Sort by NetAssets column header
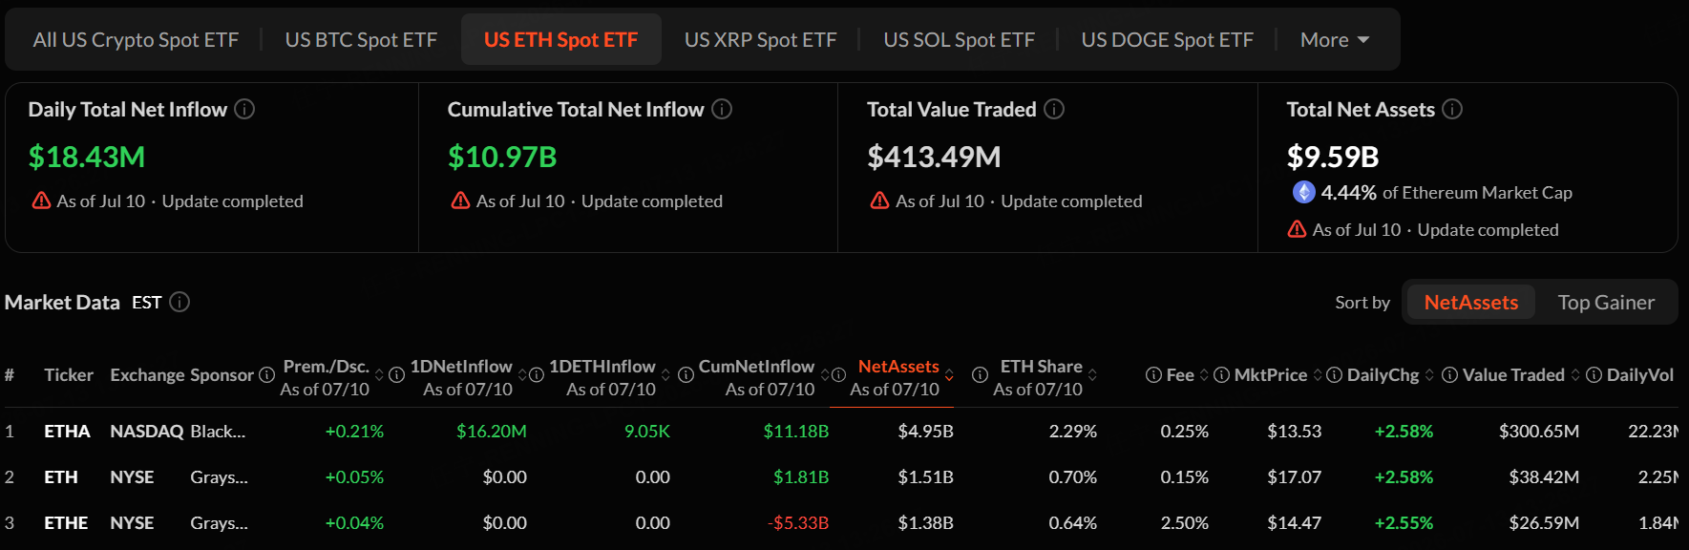 pyautogui.click(x=898, y=367)
